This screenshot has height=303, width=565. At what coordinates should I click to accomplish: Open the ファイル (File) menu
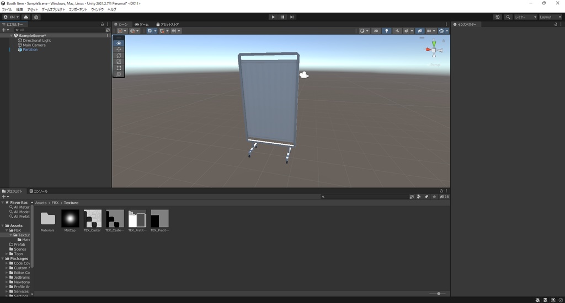pyautogui.click(x=7, y=9)
